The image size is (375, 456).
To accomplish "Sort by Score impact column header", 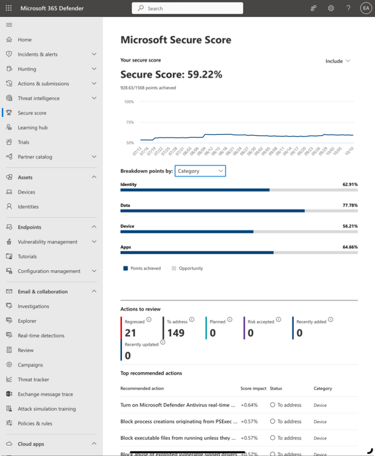I will click(253, 388).
